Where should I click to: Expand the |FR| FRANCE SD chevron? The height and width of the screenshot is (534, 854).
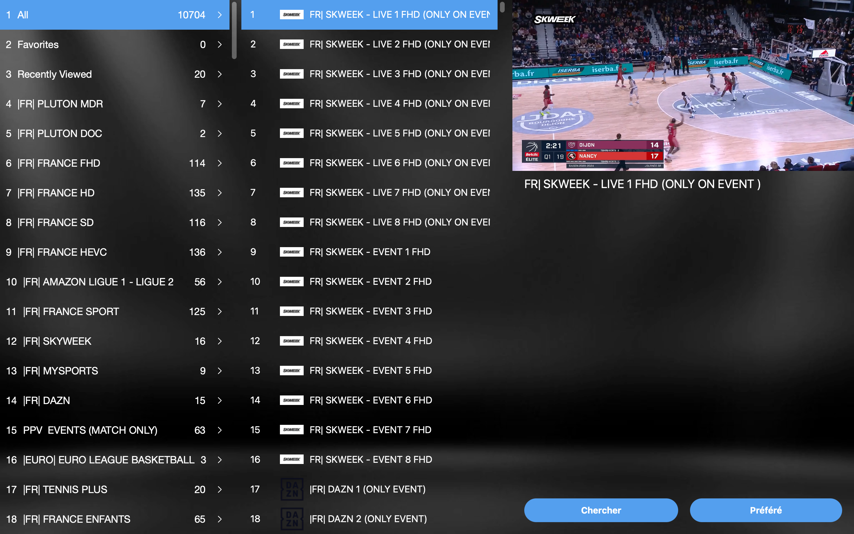pos(220,223)
